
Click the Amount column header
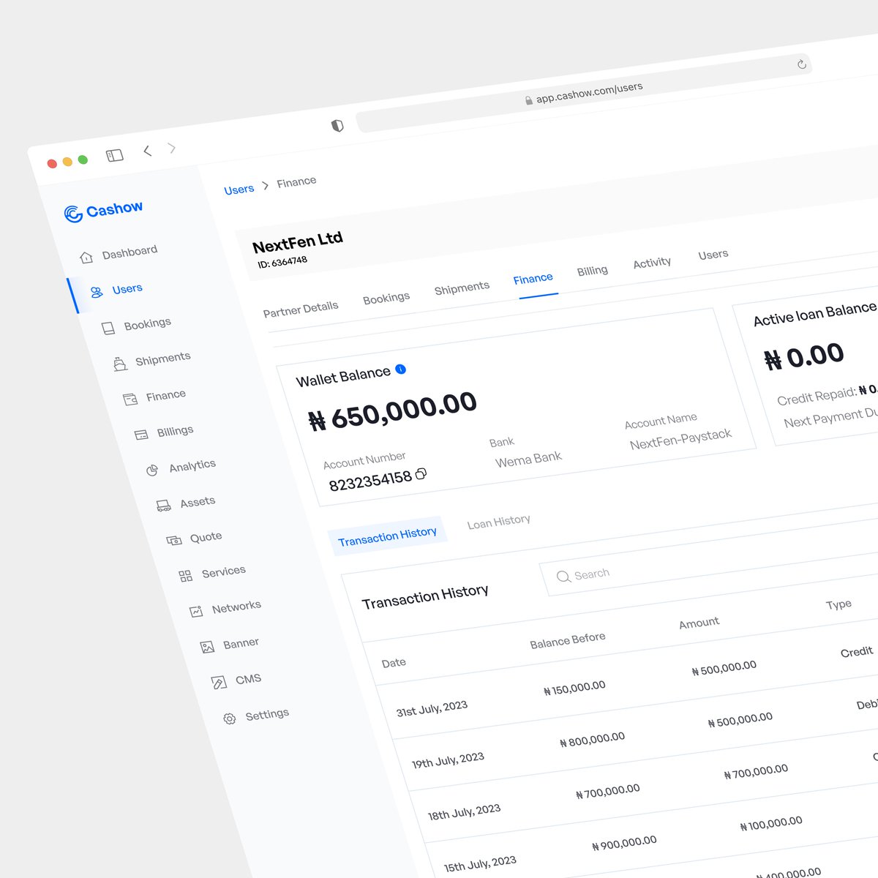pyautogui.click(x=699, y=623)
